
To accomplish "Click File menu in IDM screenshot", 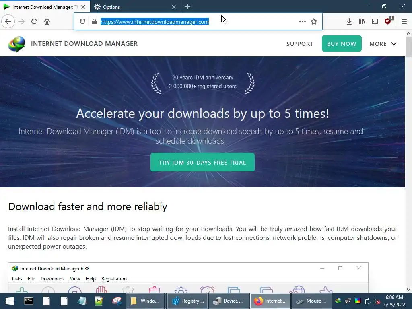I will click(x=31, y=279).
